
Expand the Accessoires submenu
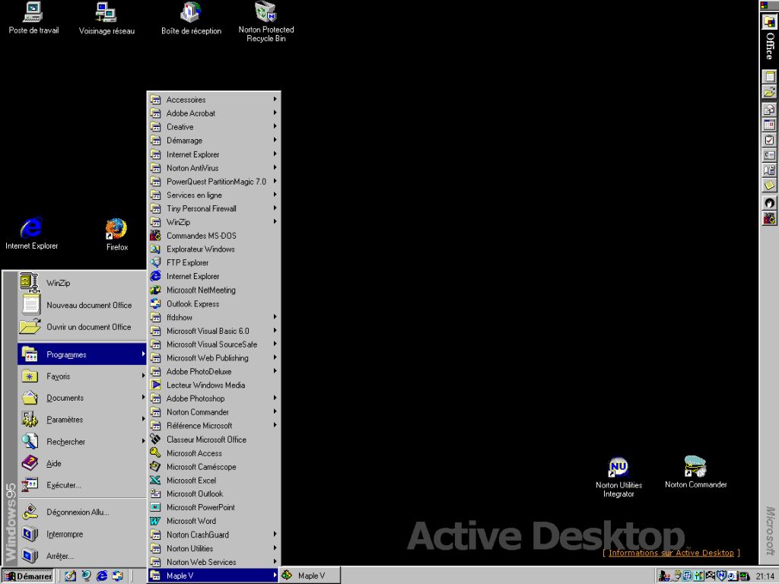[214, 100]
